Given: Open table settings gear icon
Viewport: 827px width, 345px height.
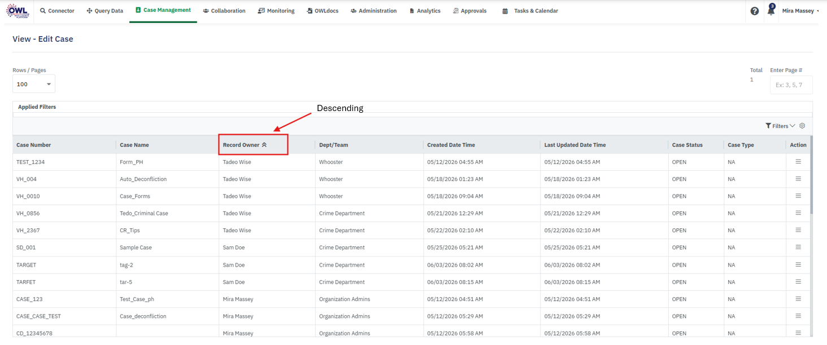Looking at the screenshot, I should 802,126.
